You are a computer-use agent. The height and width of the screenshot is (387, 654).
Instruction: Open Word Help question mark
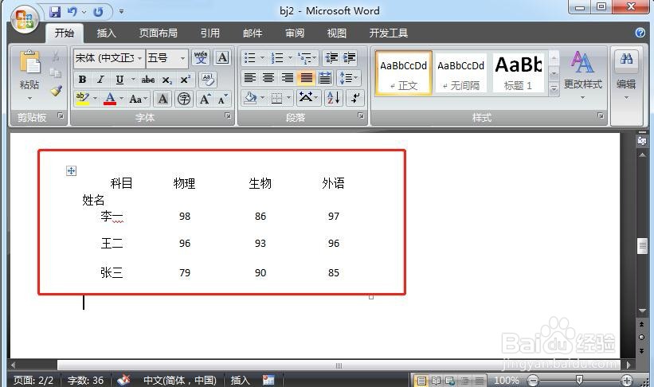point(640,33)
